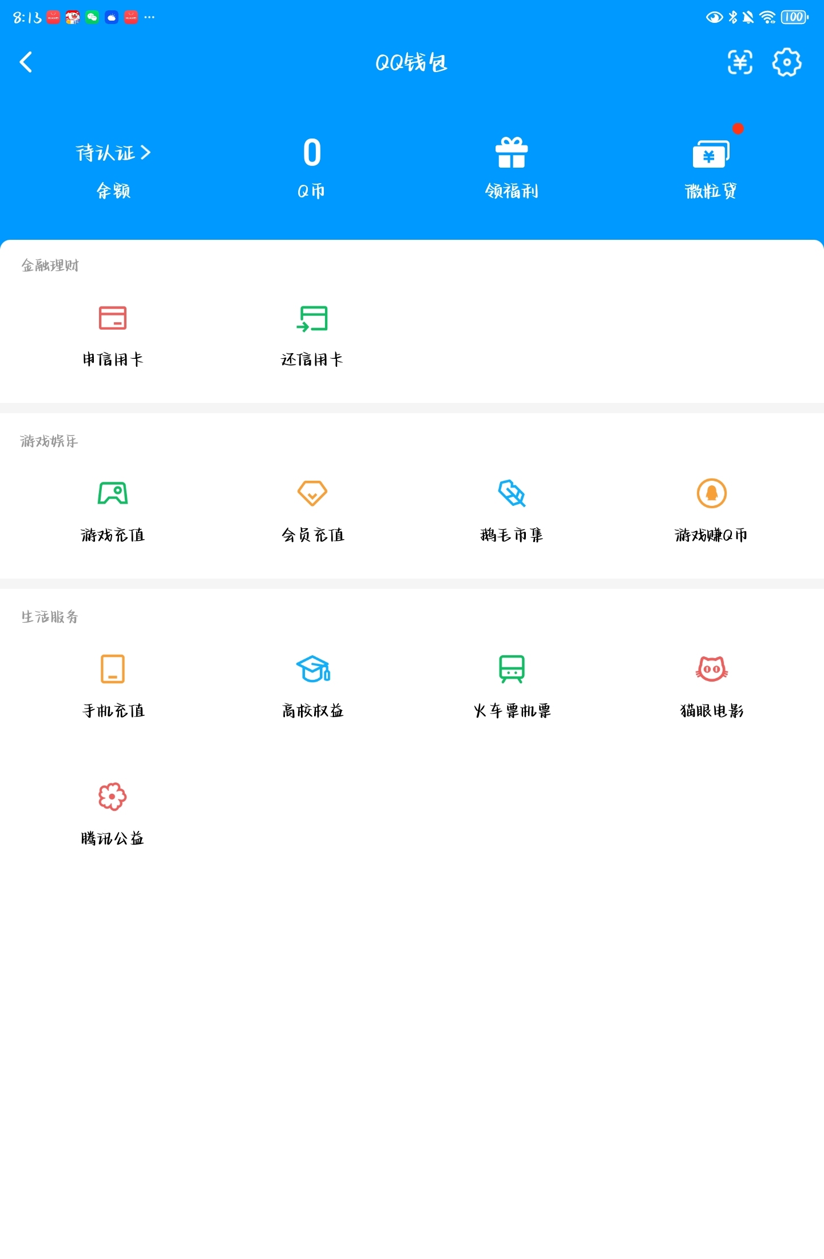The width and height of the screenshot is (824, 1259).
Task: View Q币 balance showing 0
Action: (312, 153)
